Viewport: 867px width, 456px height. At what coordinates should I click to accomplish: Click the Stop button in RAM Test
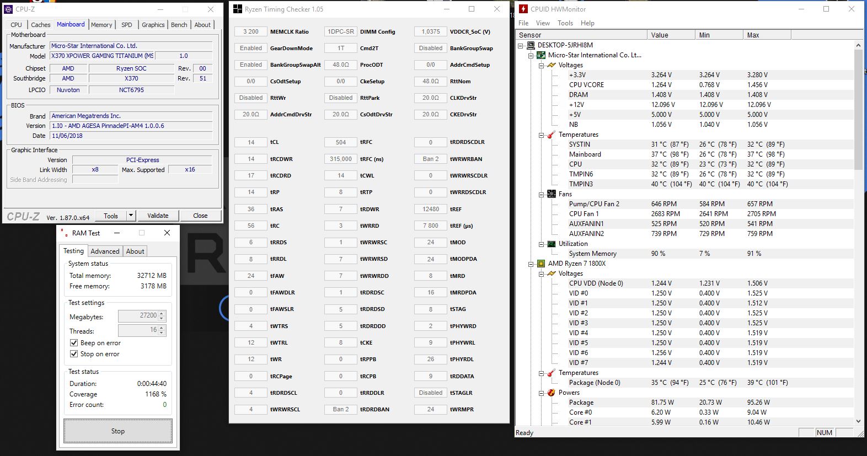tap(118, 431)
